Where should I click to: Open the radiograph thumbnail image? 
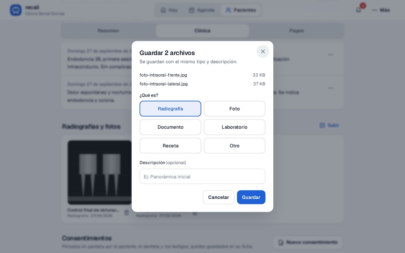100,172
